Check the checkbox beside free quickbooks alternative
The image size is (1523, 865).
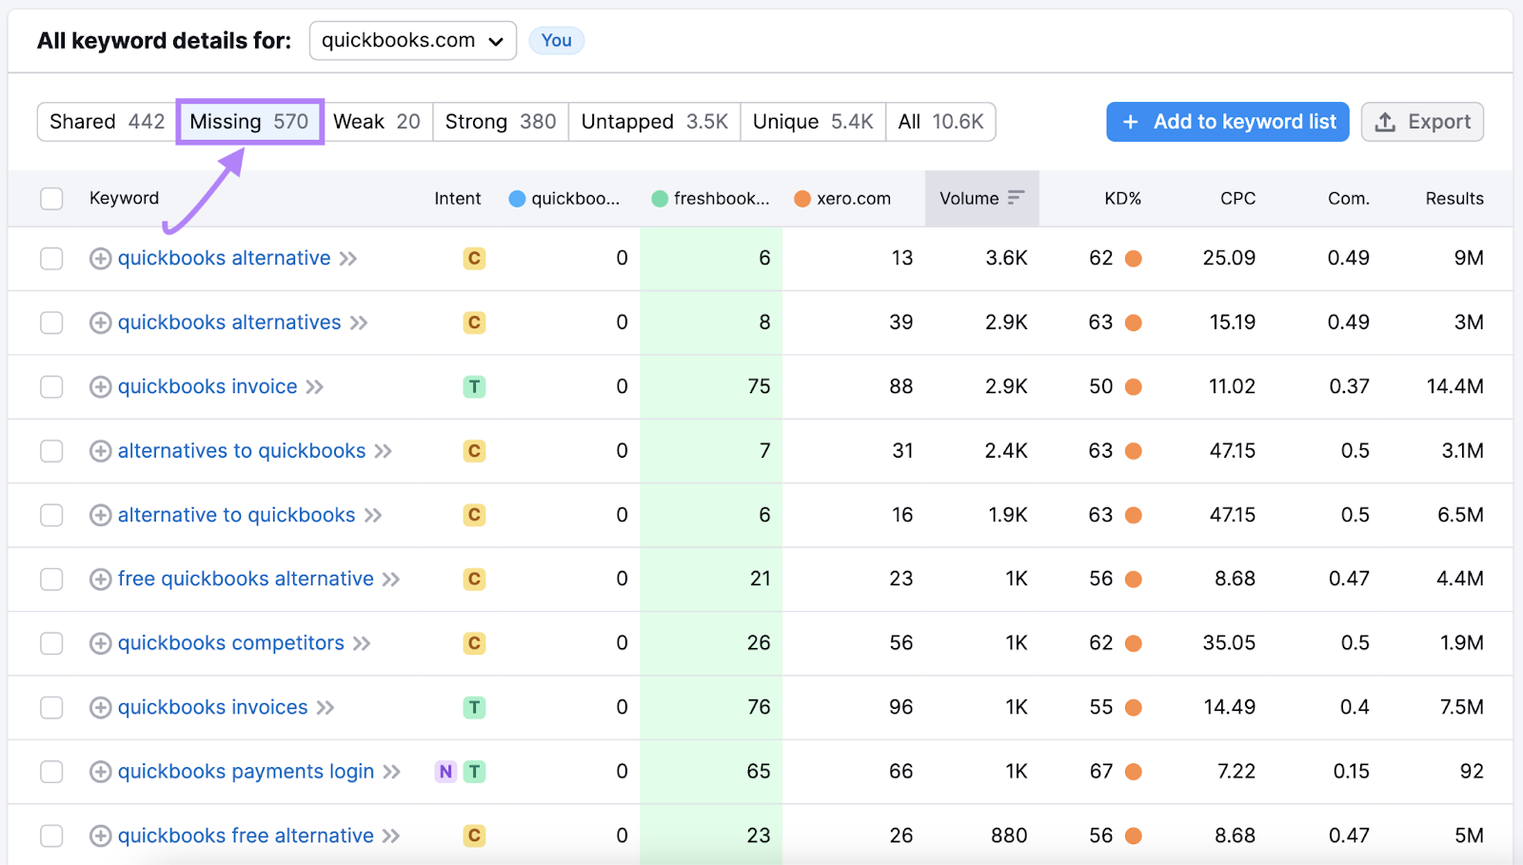tap(51, 579)
